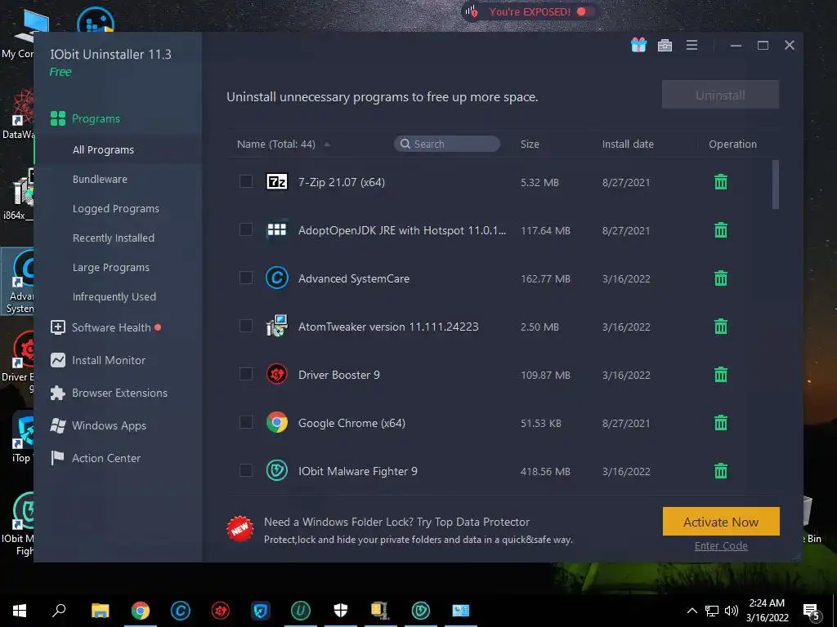This screenshot has width=837, height=627.
Task: Open File Explorer from the taskbar
Action: pos(100,611)
